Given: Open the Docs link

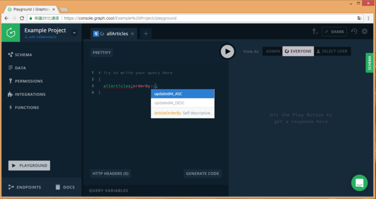Looking at the screenshot, I should click(65, 187).
